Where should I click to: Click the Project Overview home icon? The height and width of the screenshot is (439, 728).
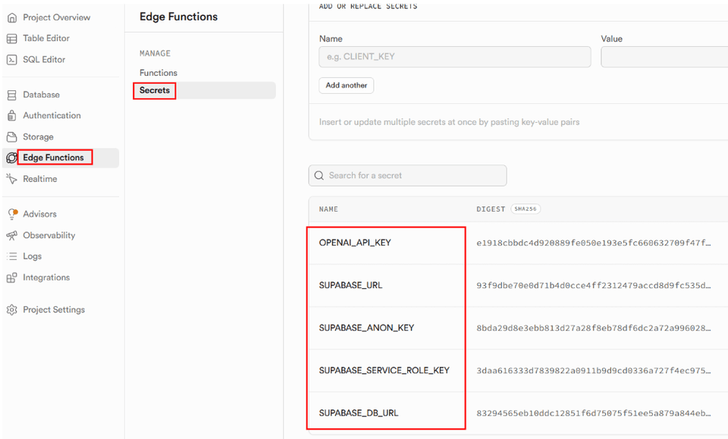[12, 17]
